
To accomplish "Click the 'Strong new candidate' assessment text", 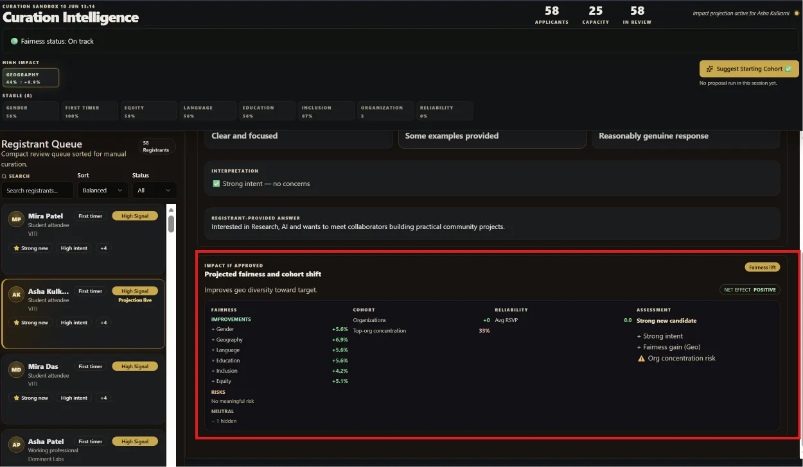I will [x=666, y=321].
